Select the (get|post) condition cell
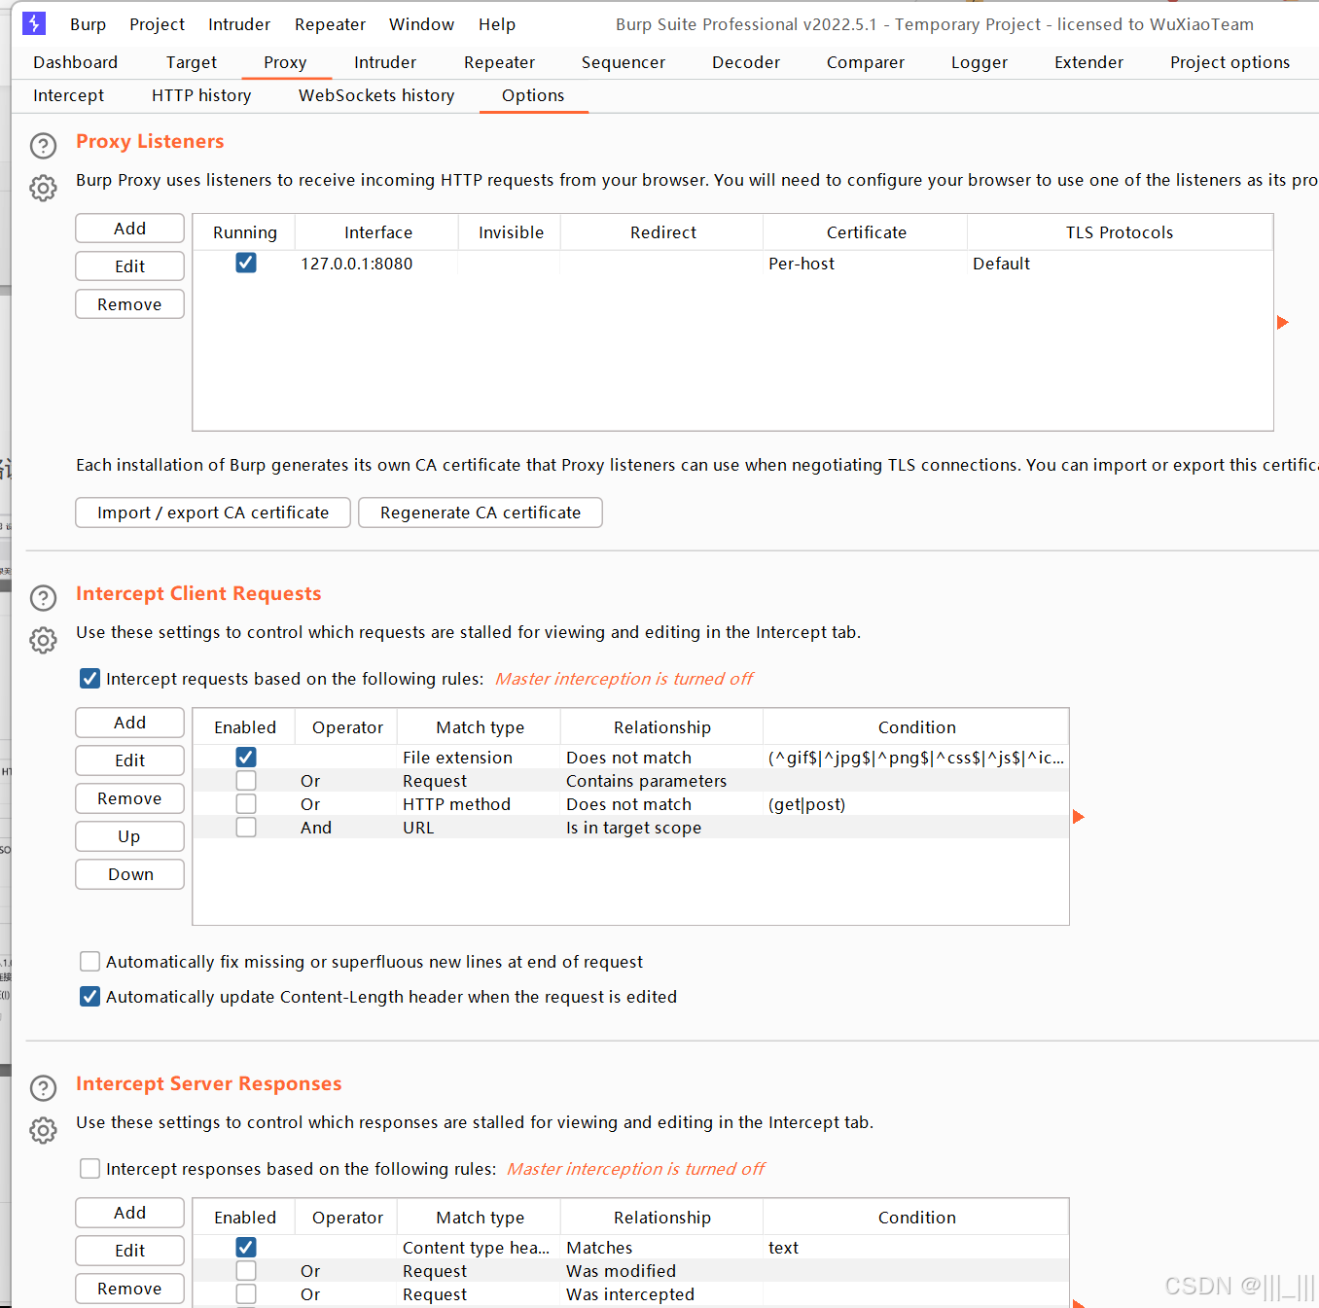1319x1308 pixels. point(916,804)
